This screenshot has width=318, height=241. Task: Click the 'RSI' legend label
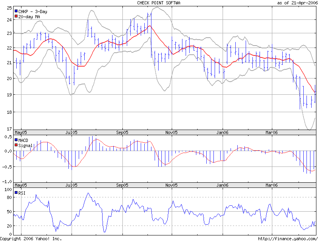tap(22, 193)
